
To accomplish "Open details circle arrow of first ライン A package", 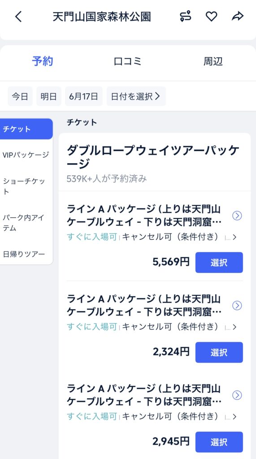I will pos(237,216).
